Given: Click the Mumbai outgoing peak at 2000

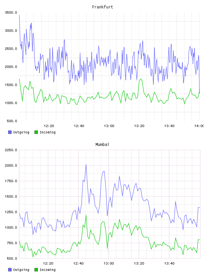Looking at the screenshot, I should (x=86, y=165).
